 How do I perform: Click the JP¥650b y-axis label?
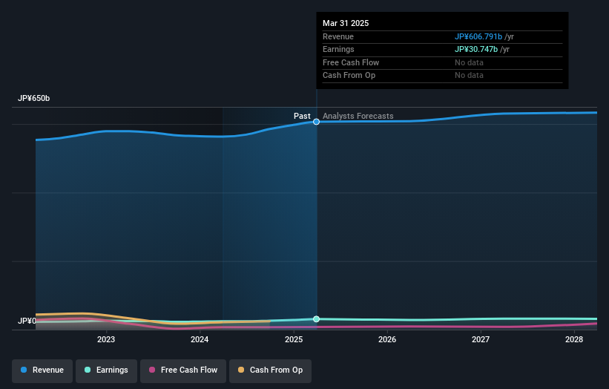(34, 98)
